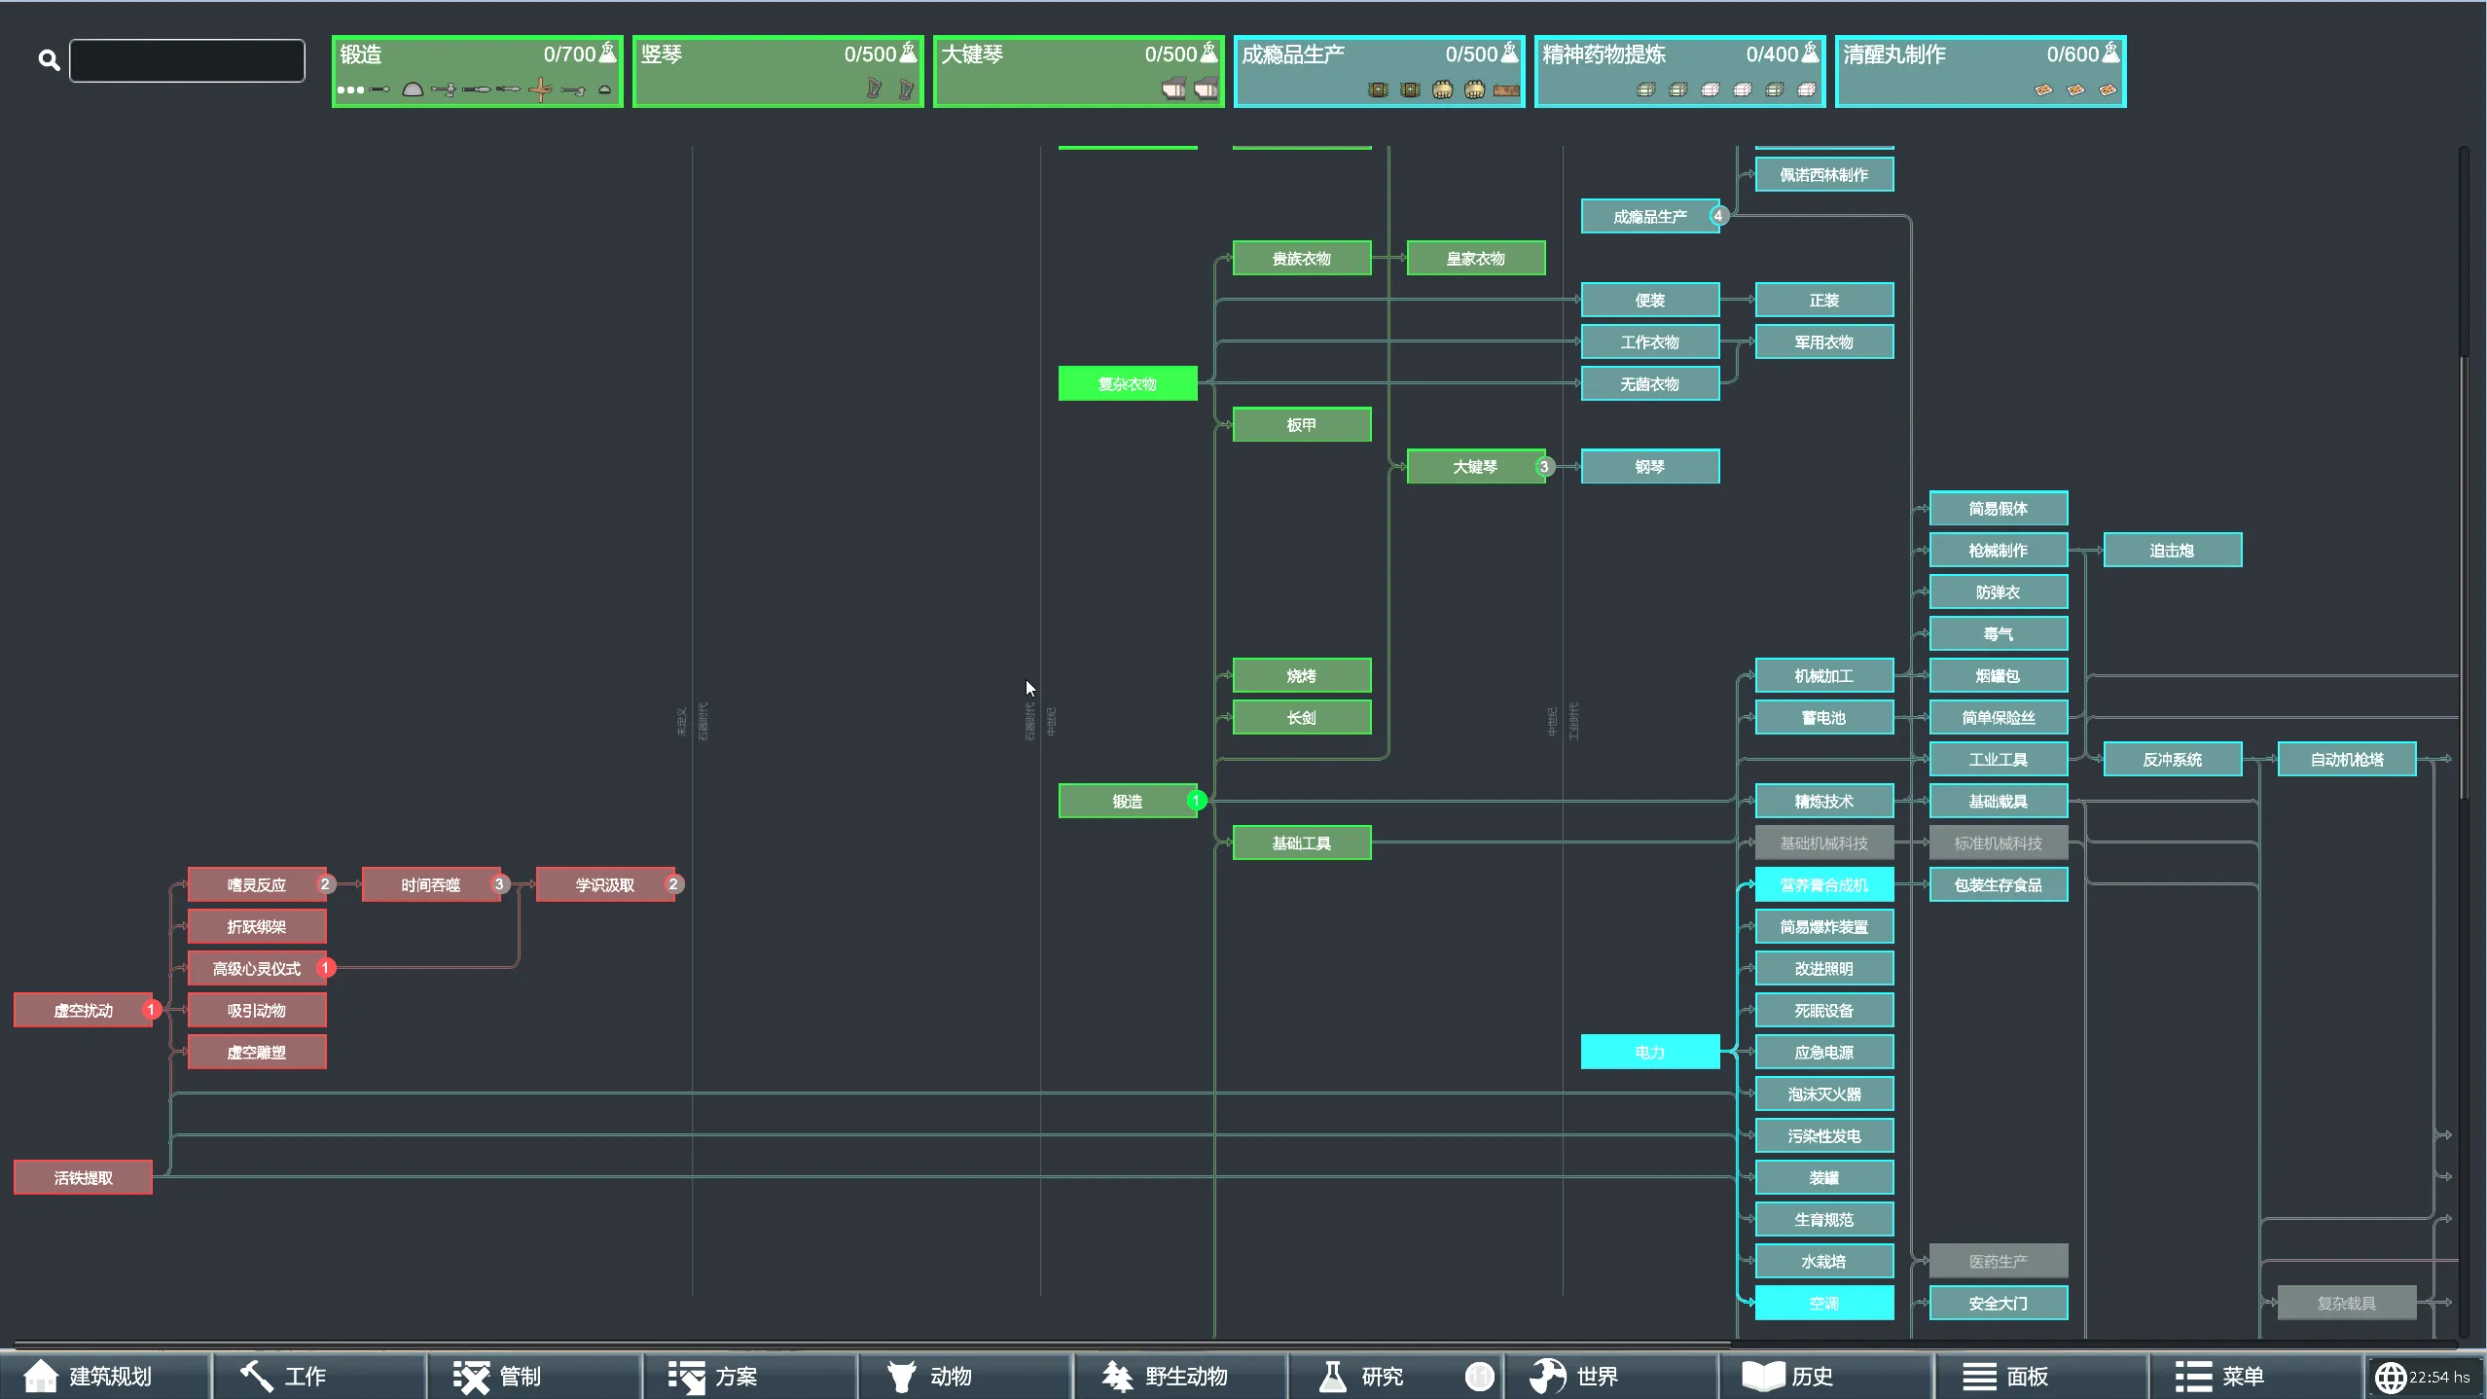Click the 清醒丸制作 queued research card
Viewport: 2487px width, 1399px height.
pos(1979,71)
